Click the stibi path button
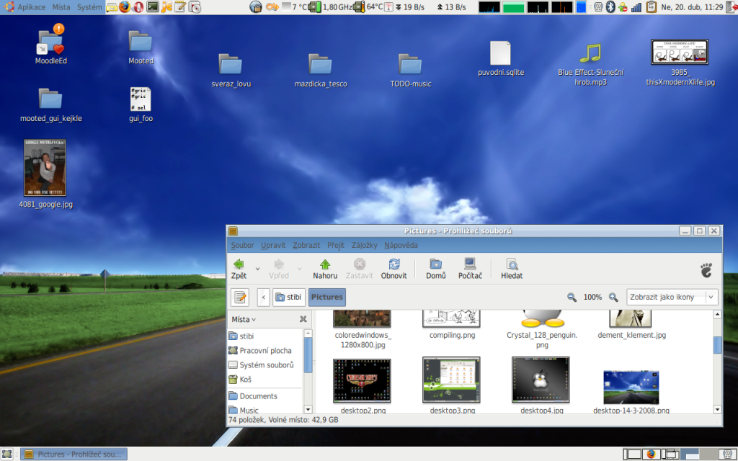This screenshot has width=738, height=461. pyautogui.click(x=288, y=297)
